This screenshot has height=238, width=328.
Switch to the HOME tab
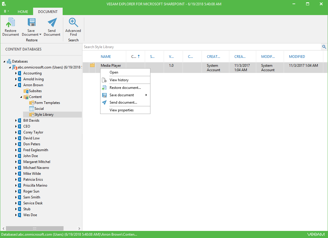(x=23, y=12)
